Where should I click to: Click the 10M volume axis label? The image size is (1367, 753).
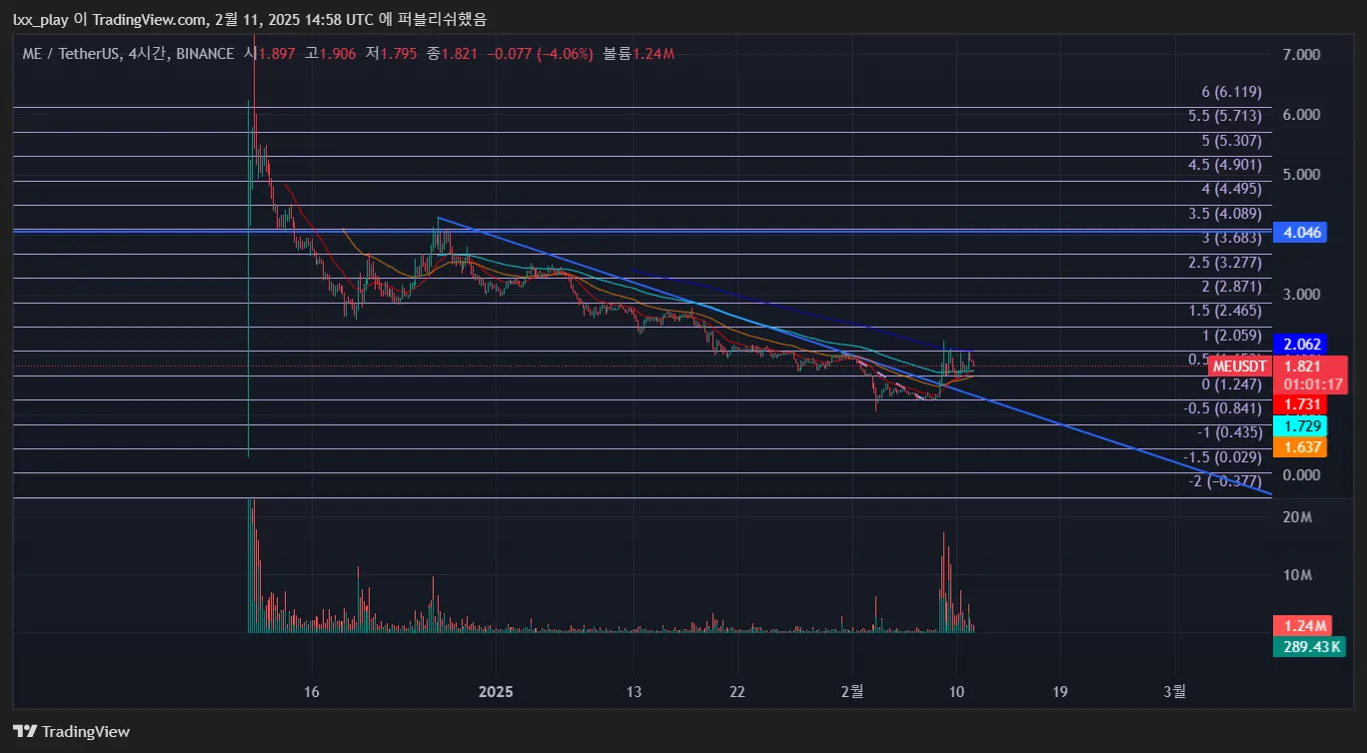tap(1297, 574)
